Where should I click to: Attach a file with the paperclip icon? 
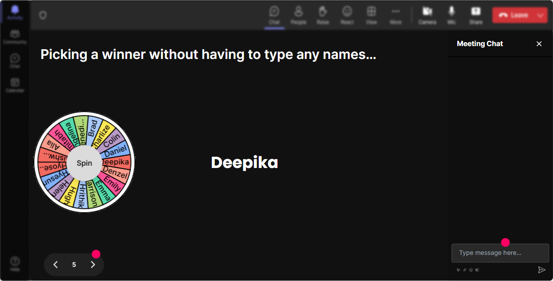[x=465, y=270]
